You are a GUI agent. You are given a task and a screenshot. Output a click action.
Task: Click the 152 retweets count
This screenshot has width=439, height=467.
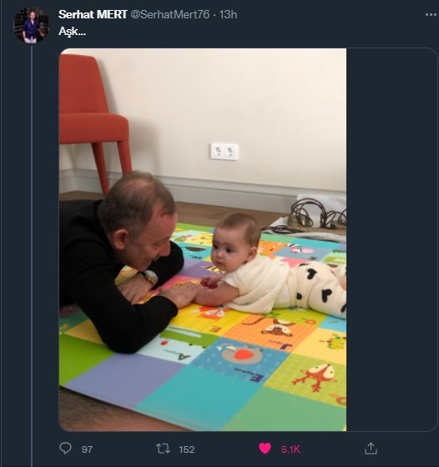[187, 449]
